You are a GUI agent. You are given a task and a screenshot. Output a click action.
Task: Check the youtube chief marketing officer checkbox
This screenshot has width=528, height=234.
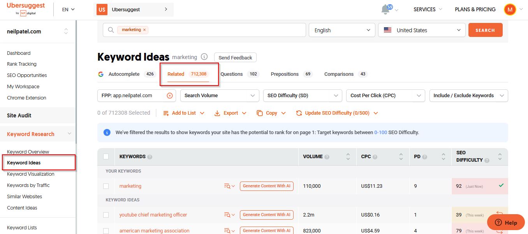pos(106,215)
